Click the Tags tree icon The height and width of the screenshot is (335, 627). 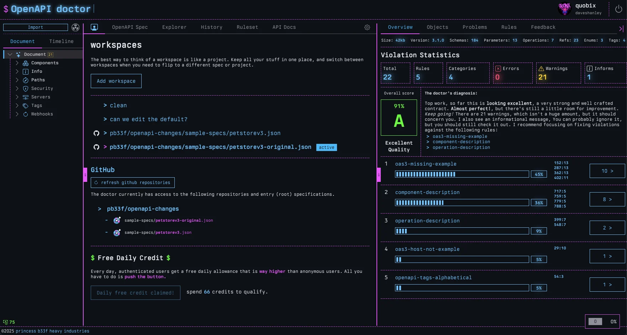click(x=26, y=106)
